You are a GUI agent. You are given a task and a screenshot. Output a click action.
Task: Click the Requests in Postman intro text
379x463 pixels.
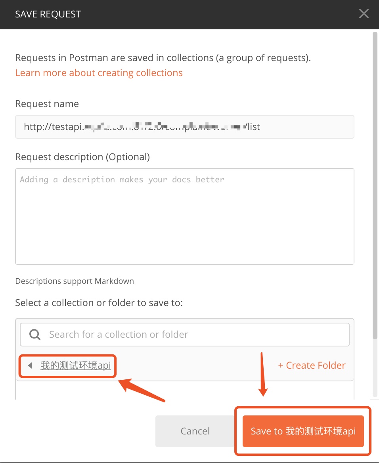[x=163, y=58]
